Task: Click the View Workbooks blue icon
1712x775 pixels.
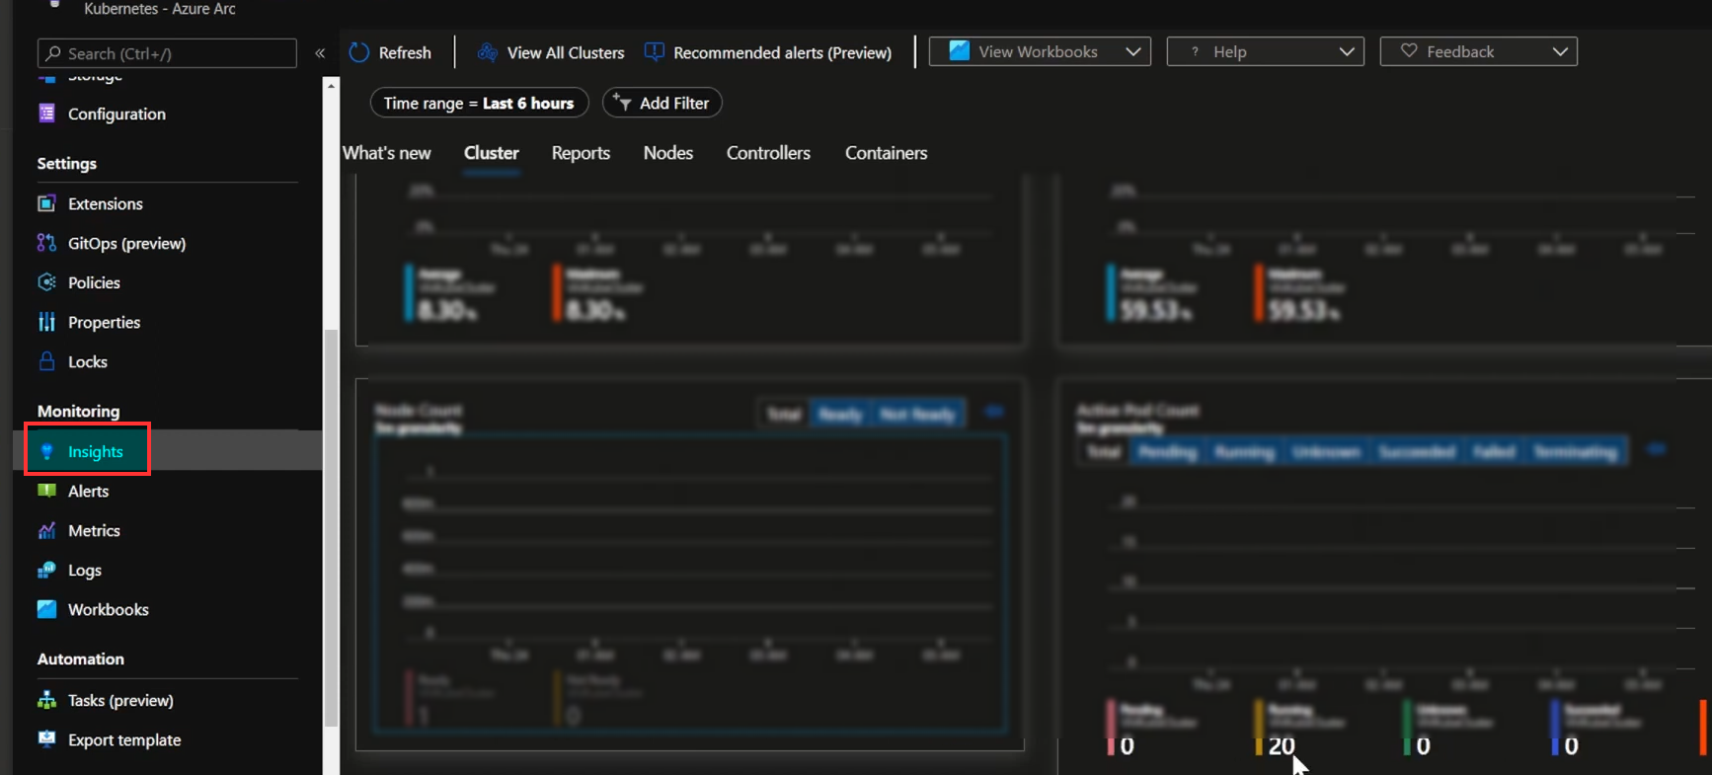Action: click(x=959, y=51)
